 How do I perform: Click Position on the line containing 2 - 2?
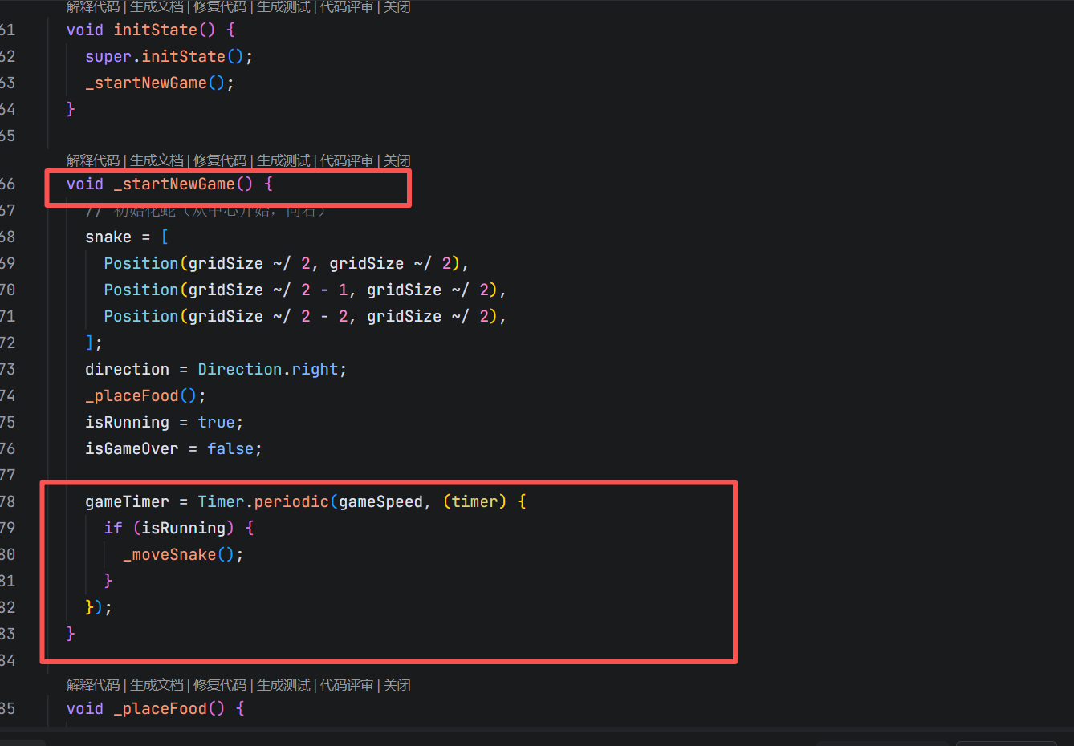(x=141, y=316)
